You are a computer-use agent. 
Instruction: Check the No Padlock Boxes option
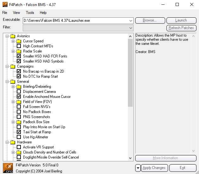click(x=19, y=112)
